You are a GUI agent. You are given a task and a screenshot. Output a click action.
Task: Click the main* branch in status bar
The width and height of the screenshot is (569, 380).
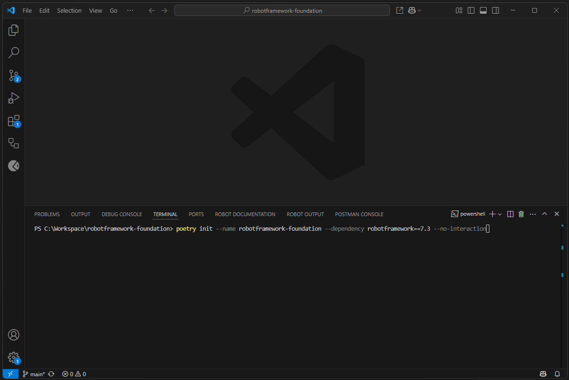[34, 374]
